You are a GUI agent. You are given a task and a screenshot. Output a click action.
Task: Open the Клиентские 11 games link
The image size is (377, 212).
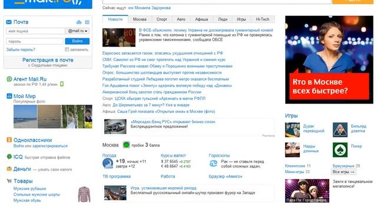click(298, 166)
